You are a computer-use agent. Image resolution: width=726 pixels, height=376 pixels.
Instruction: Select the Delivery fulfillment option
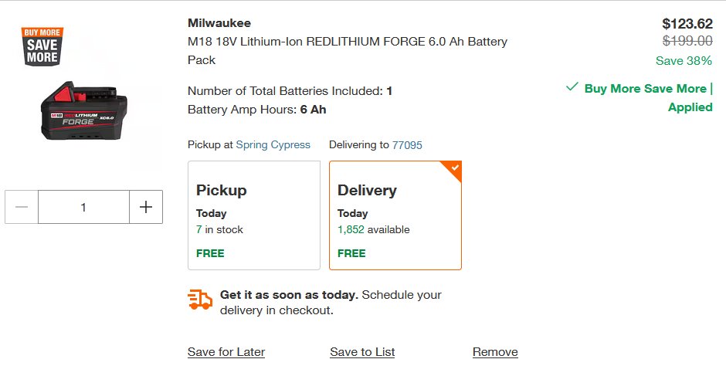pos(395,215)
